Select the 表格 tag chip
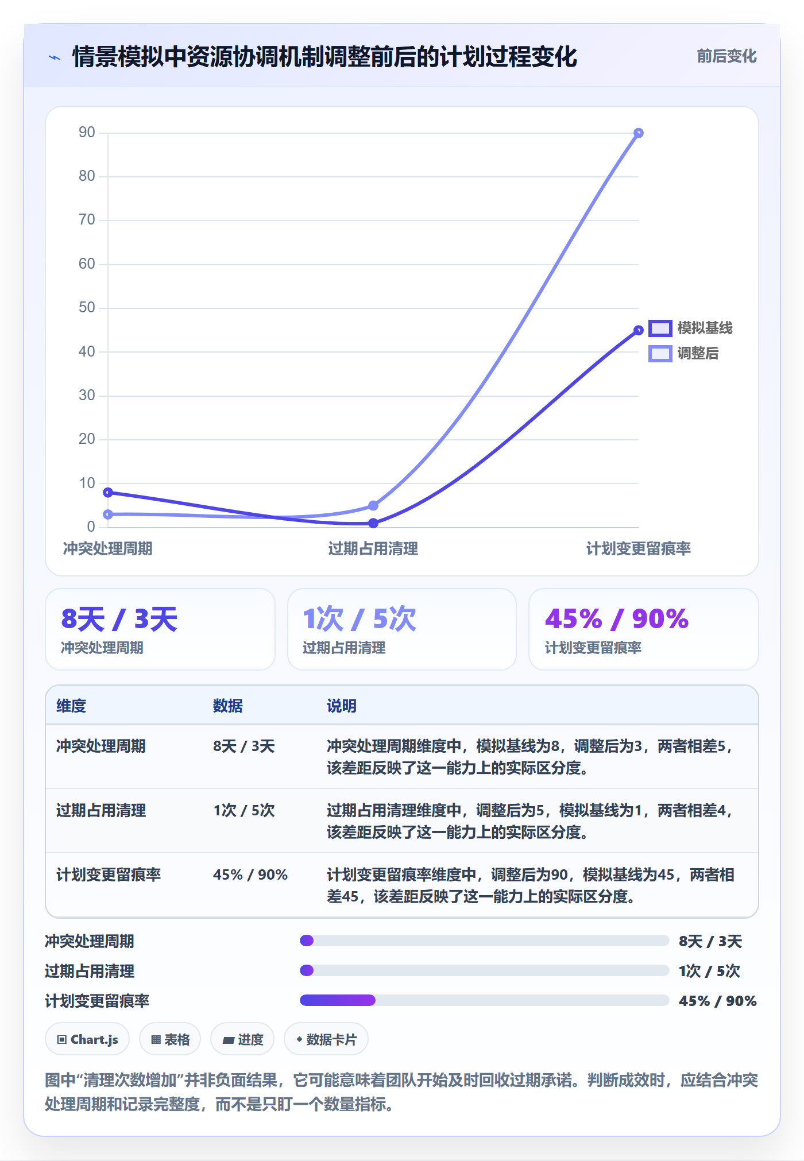Screen dimensions: 804x1161 click(x=170, y=1039)
